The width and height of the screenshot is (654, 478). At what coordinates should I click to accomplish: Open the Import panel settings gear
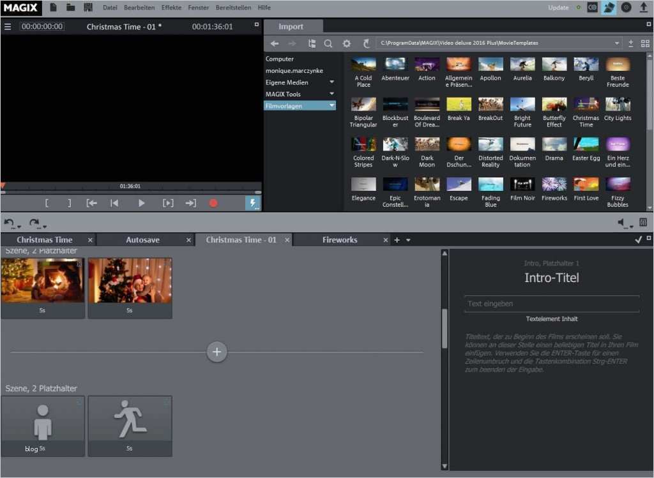click(x=347, y=43)
